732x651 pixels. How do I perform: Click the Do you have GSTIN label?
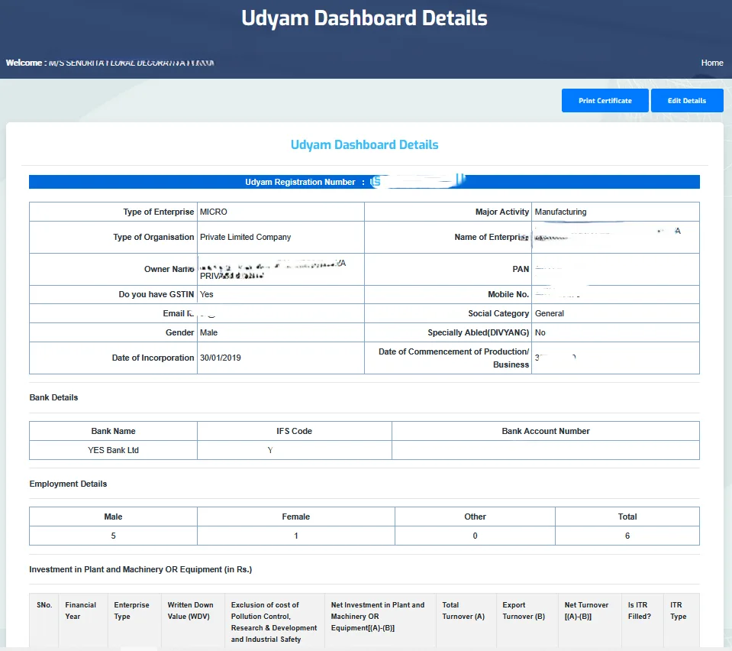[x=156, y=294]
